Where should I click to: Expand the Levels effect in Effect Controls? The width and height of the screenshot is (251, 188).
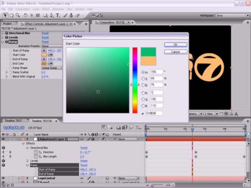(x=2, y=37)
